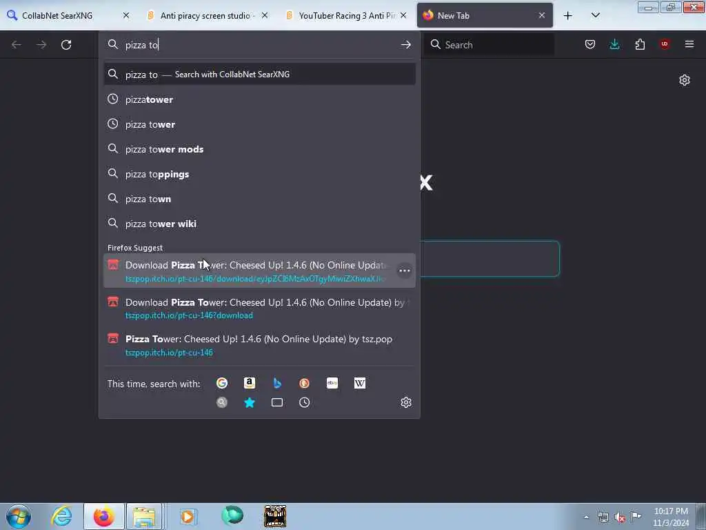Close the YouTuber Racing 3 tab
706x530 pixels.
[403, 15]
